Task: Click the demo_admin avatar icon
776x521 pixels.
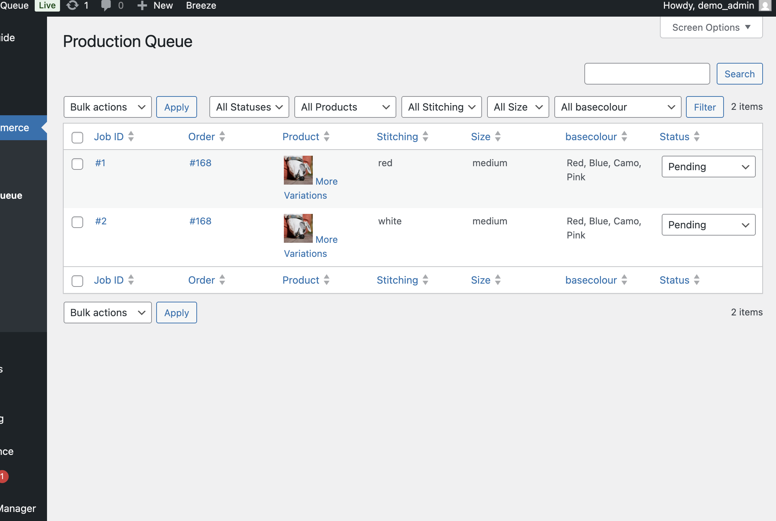Action: click(x=764, y=5)
